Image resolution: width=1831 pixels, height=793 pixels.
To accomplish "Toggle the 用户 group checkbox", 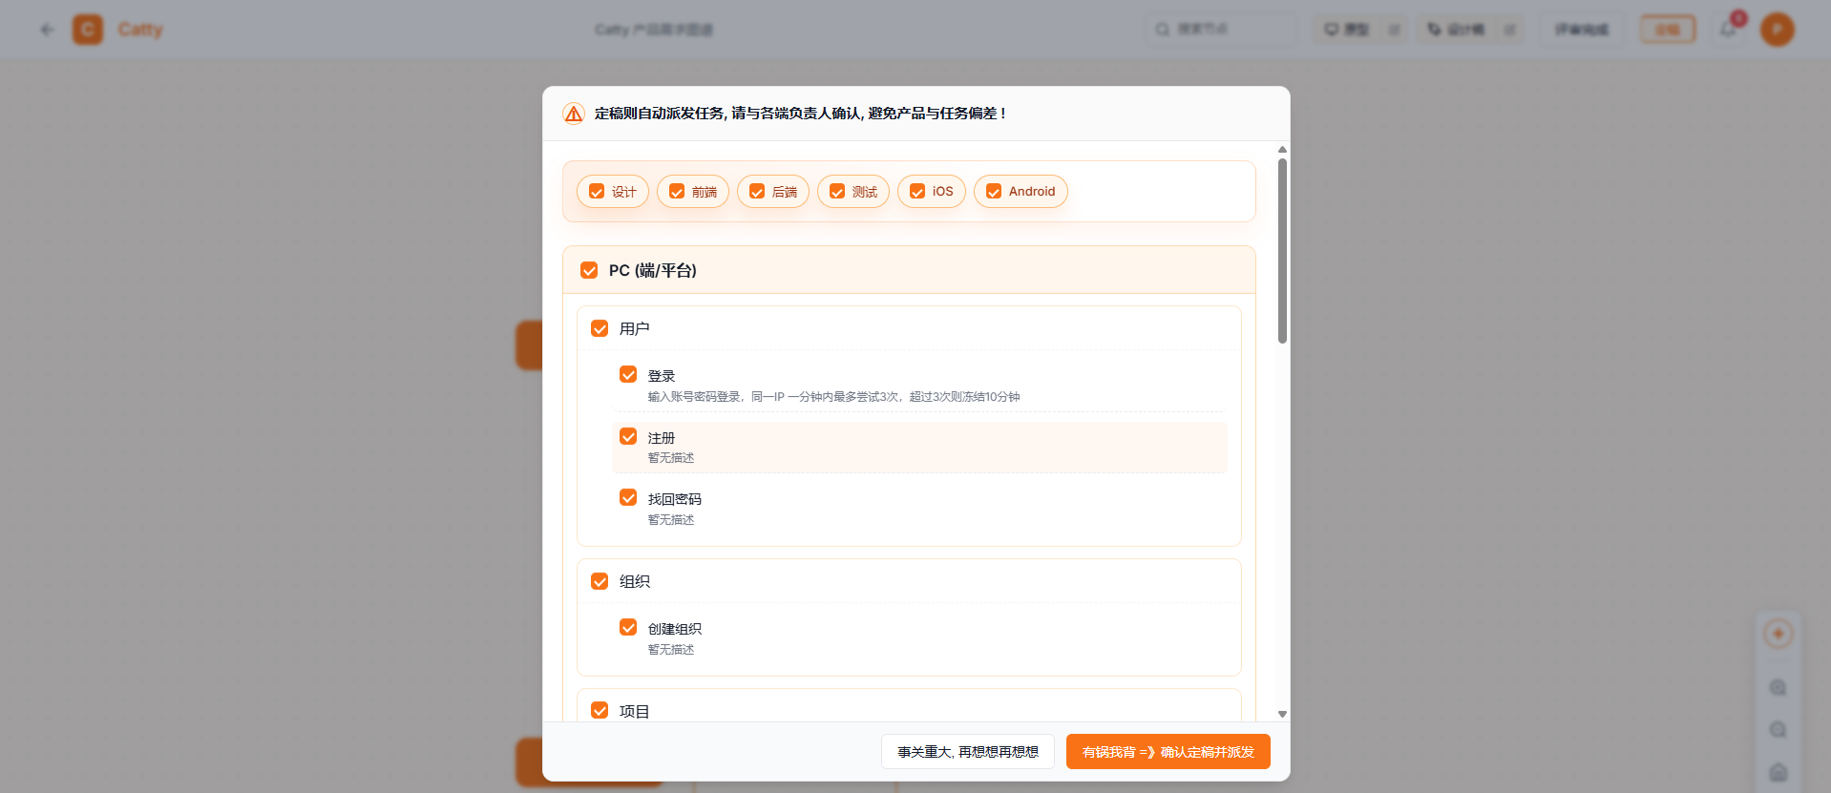I will point(600,328).
